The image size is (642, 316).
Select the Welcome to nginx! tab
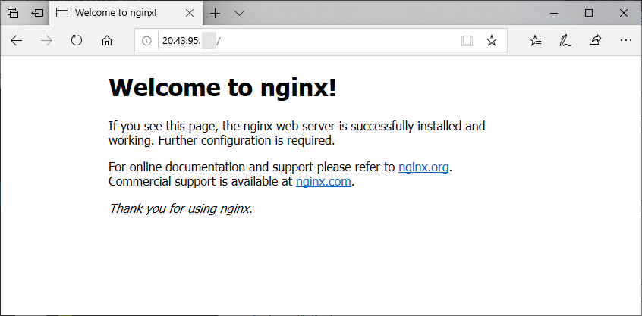click(x=126, y=13)
